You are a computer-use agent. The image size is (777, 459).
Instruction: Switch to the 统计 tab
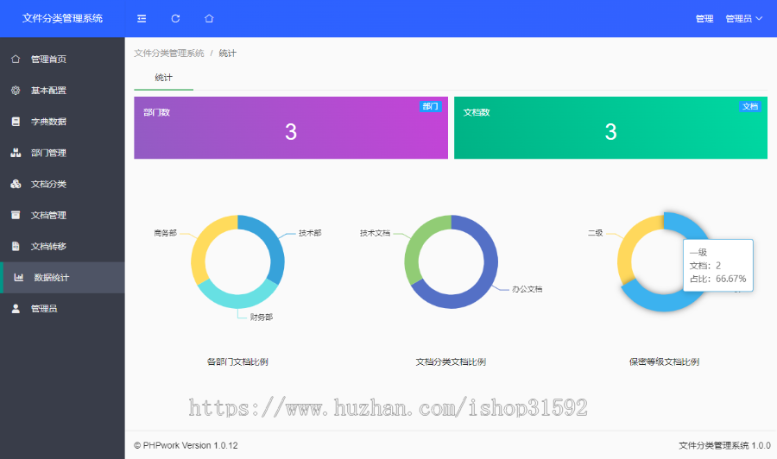pyautogui.click(x=163, y=78)
